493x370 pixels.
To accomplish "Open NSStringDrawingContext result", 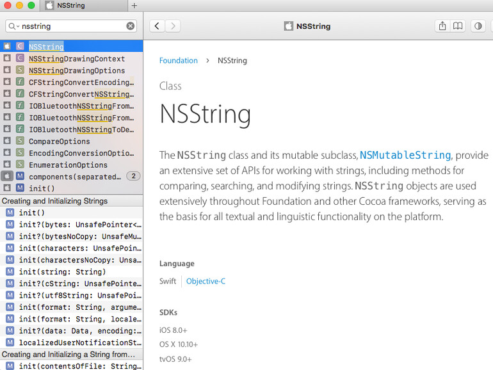I will [71, 58].
